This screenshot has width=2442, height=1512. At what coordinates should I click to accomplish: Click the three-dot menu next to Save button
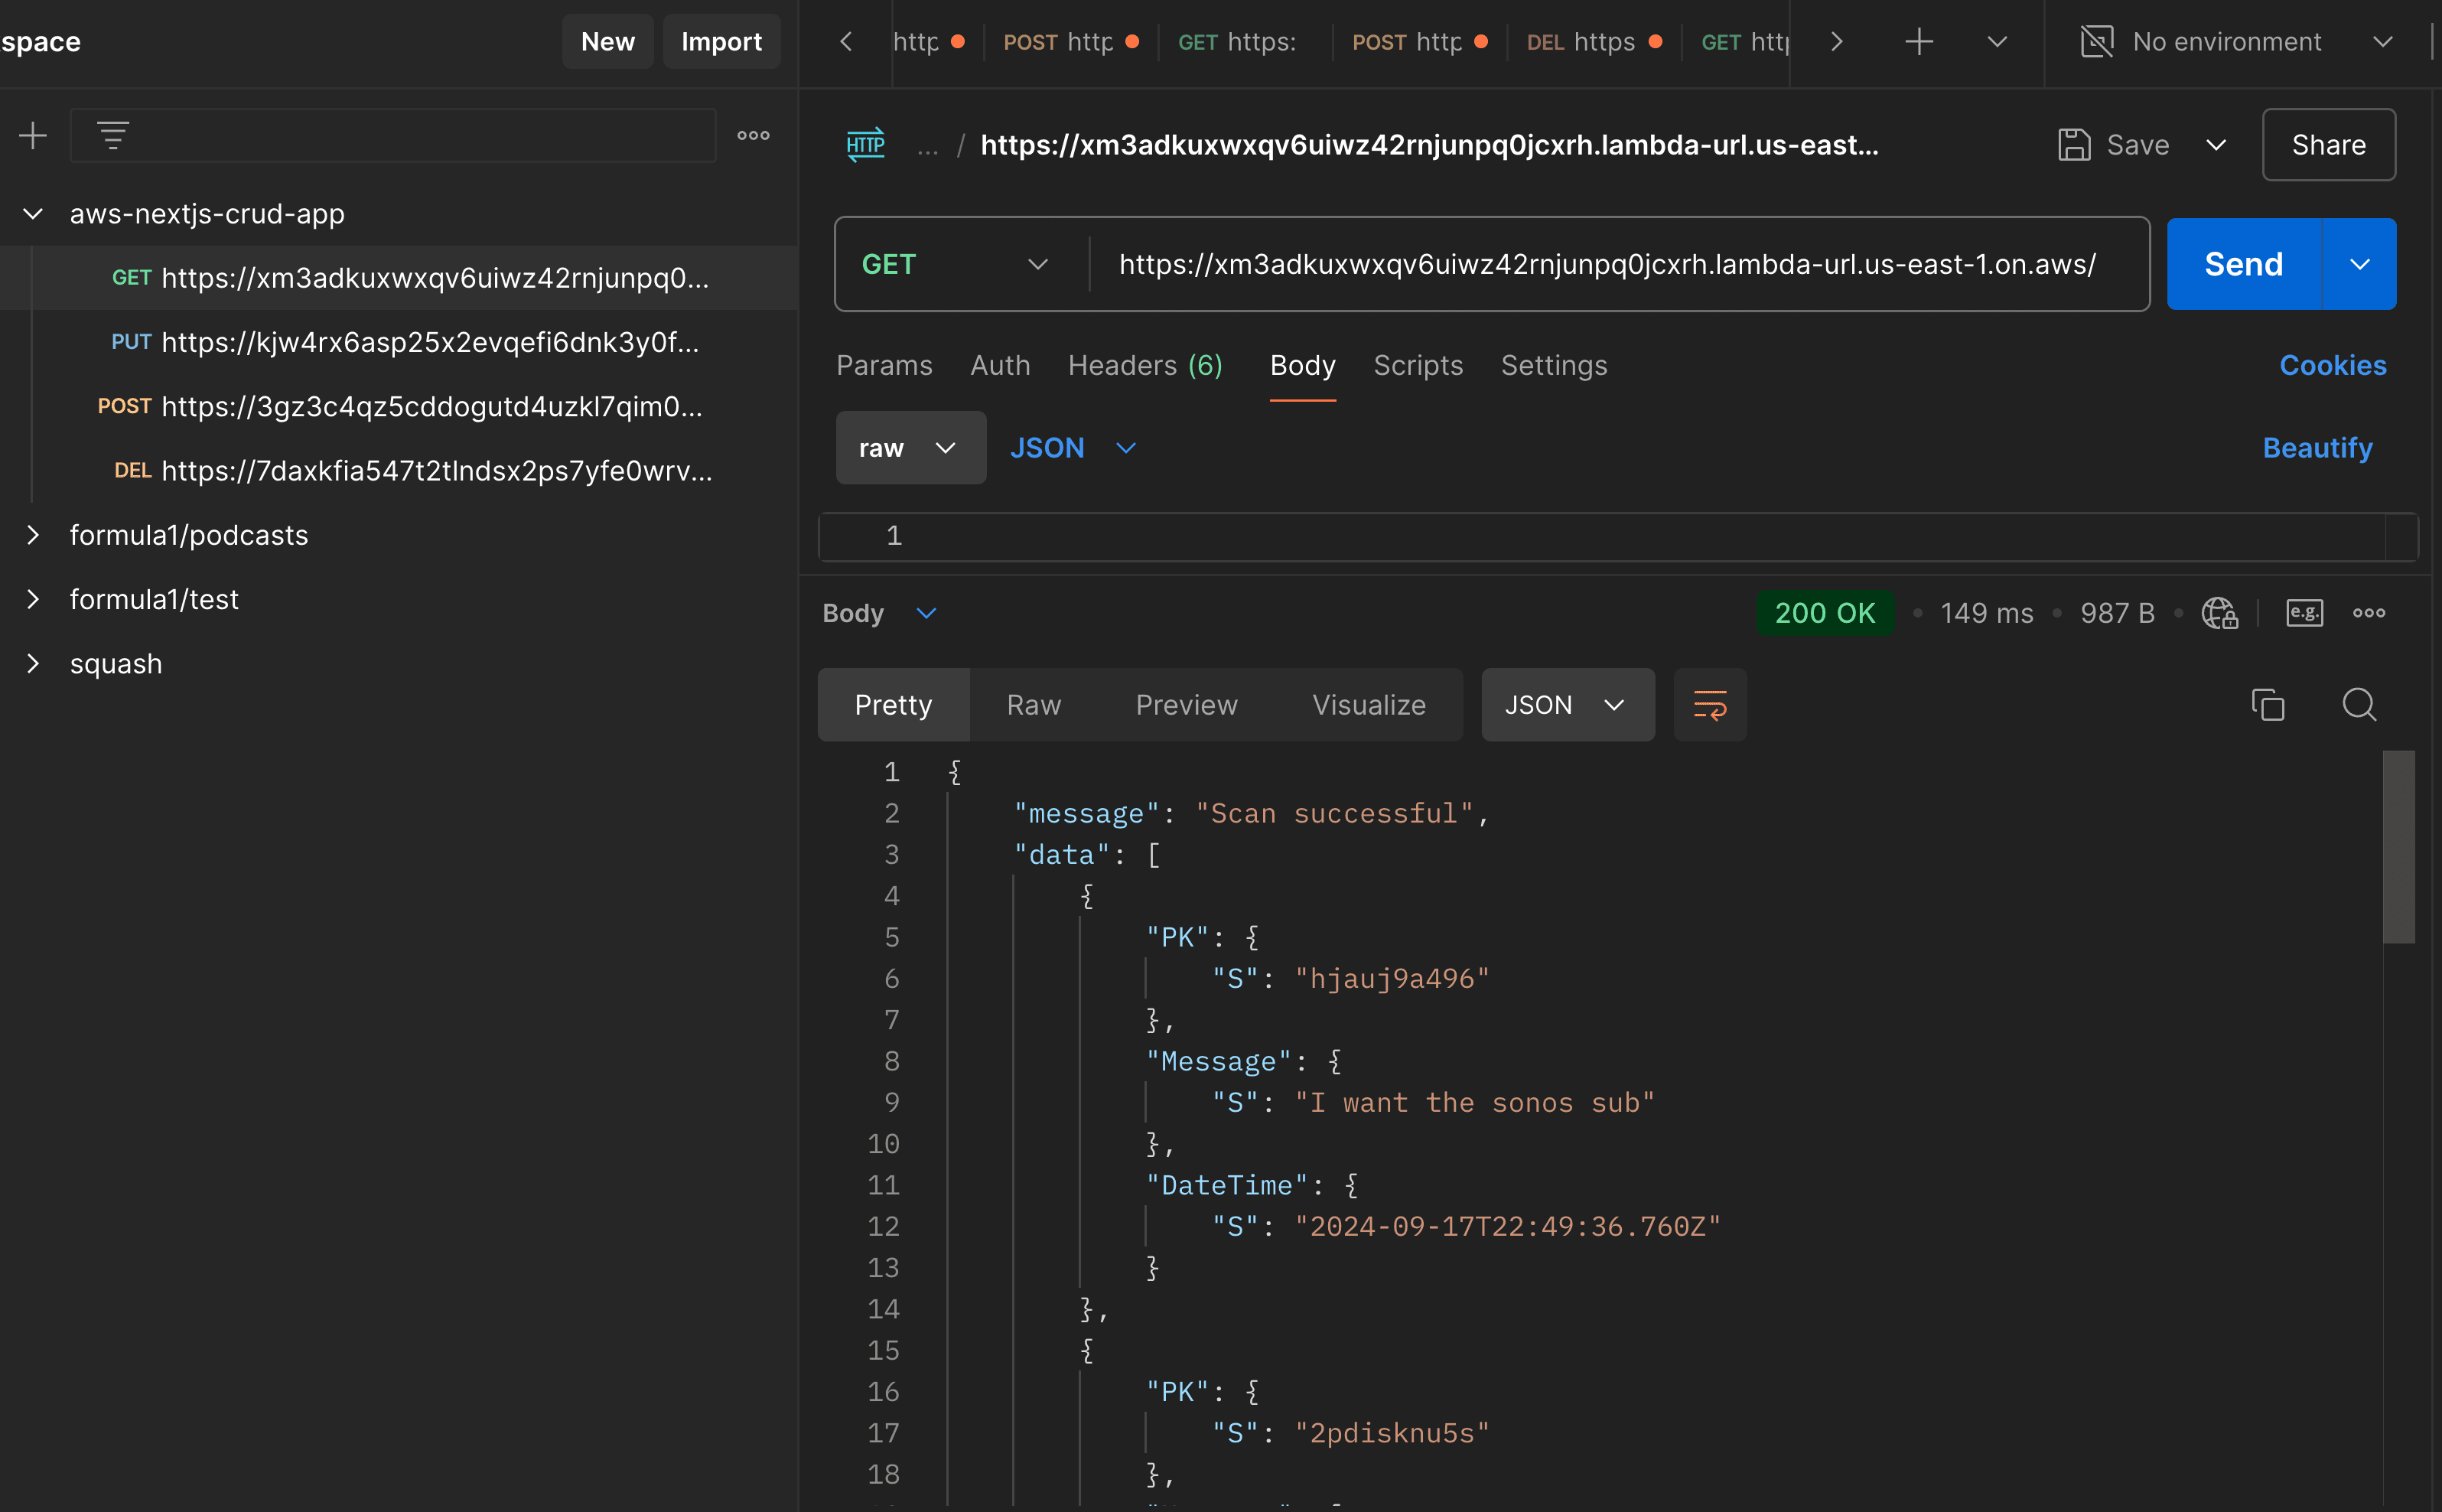(2216, 145)
